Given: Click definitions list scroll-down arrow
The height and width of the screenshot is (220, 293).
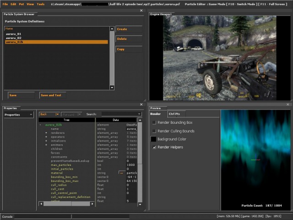Looking at the screenshot, I should pos(112,88).
